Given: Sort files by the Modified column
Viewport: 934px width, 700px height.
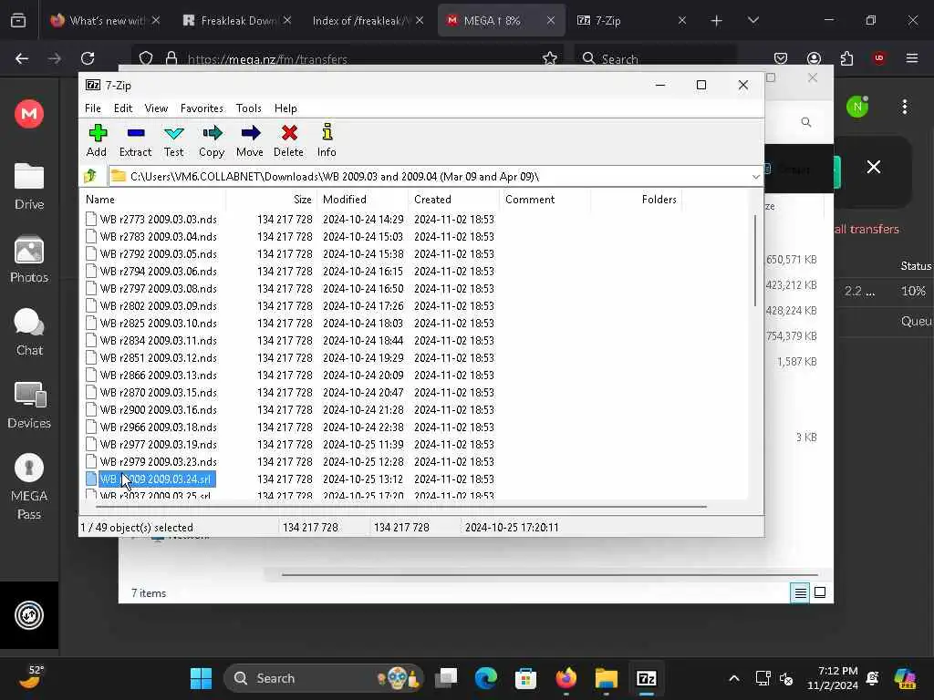Looking at the screenshot, I should [x=362, y=200].
